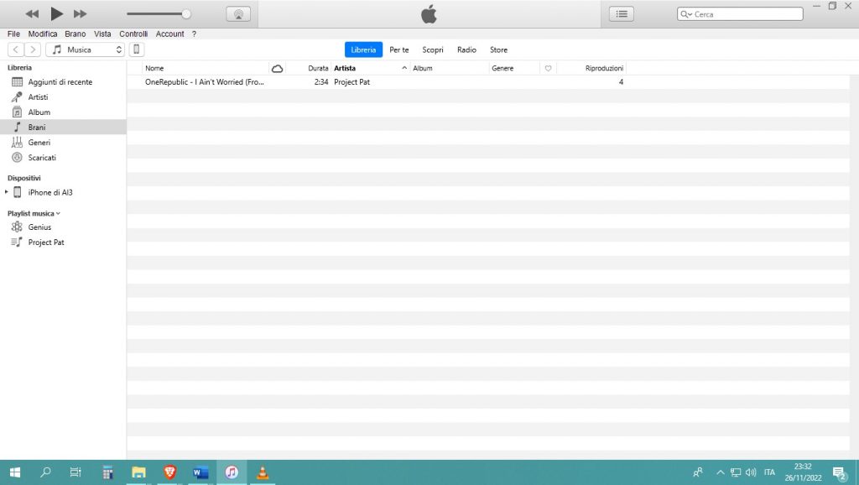
Task: Love the OneRepublic song via the heart column
Action: 548,81
